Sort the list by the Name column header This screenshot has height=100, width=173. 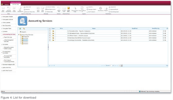pyautogui.click(x=94, y=28)
